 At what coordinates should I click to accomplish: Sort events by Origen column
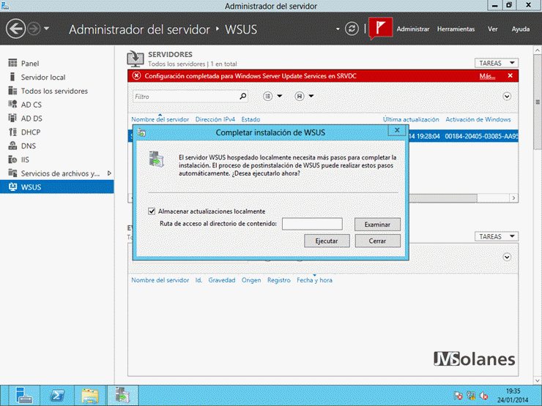point(251,280)
